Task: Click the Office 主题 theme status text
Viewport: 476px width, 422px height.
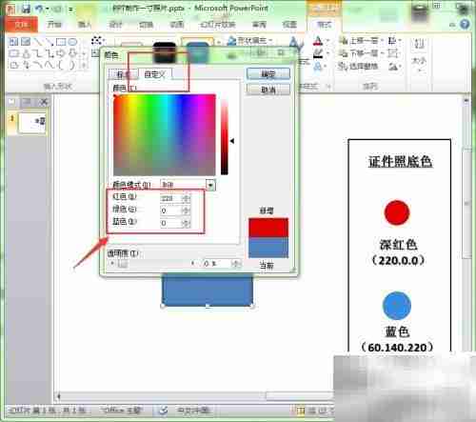Action: [x=122, y=411]
